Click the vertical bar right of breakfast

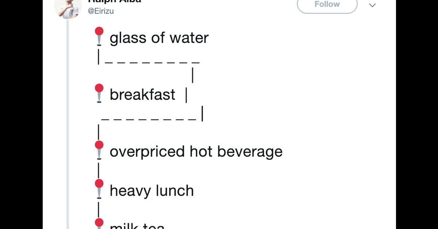pyautogui.click(x=186, y=95)
